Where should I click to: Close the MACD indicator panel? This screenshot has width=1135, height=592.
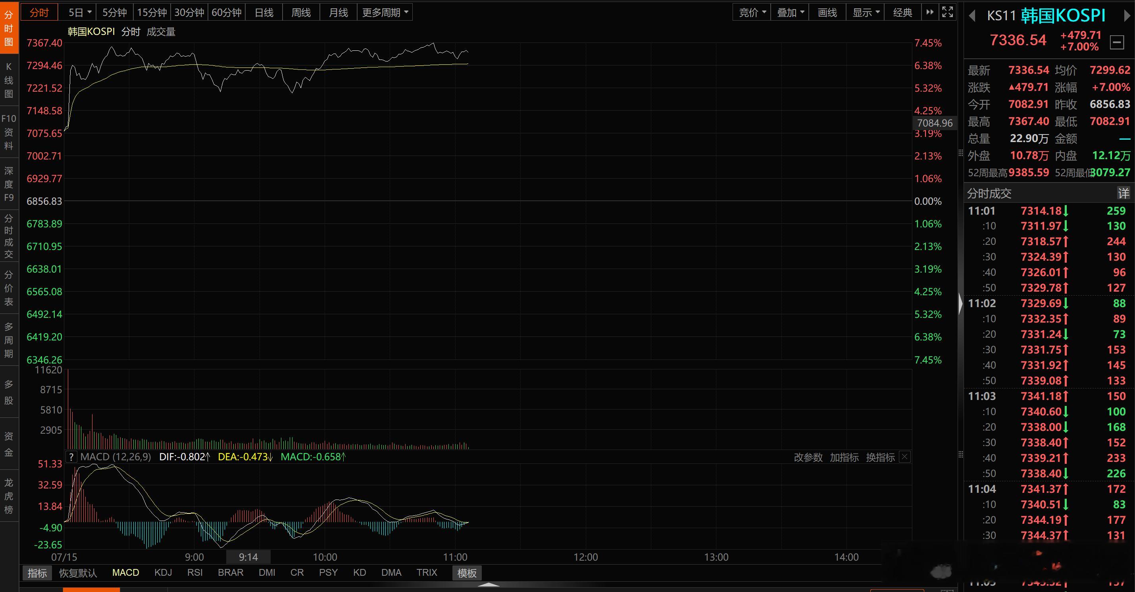point(904,456)
